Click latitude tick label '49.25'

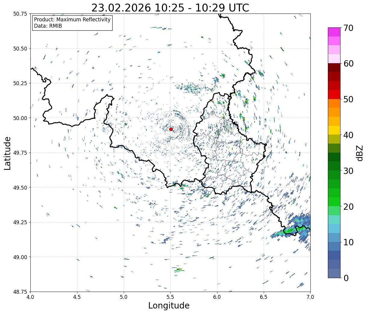20,222
